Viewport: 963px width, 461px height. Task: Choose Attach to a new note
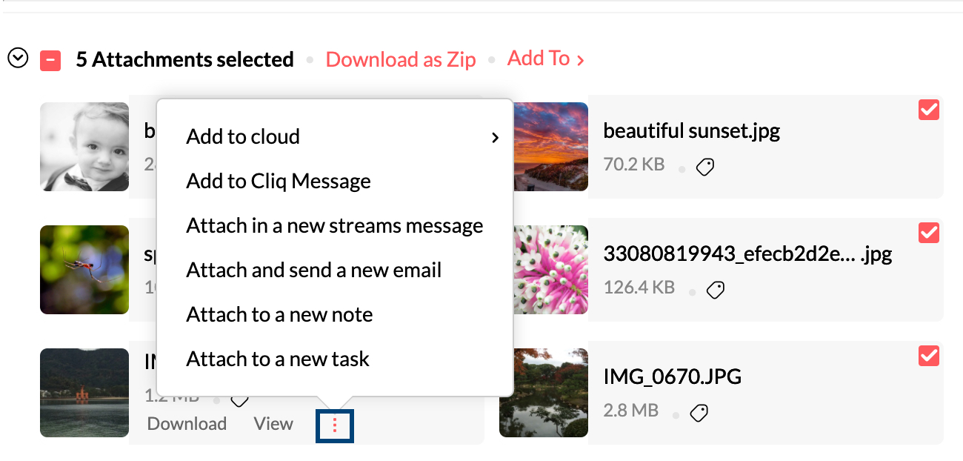click(279, 314)
